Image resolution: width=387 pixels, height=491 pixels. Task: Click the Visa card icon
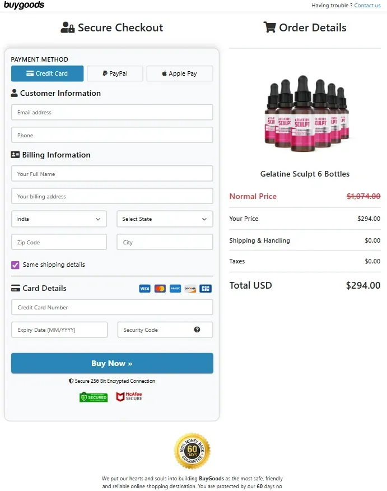click(x=144, y=289)
